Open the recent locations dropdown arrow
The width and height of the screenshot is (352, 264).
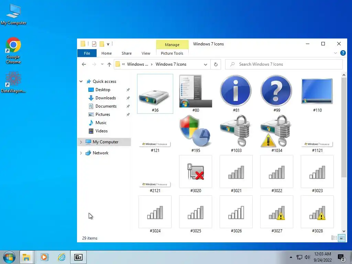102,64
